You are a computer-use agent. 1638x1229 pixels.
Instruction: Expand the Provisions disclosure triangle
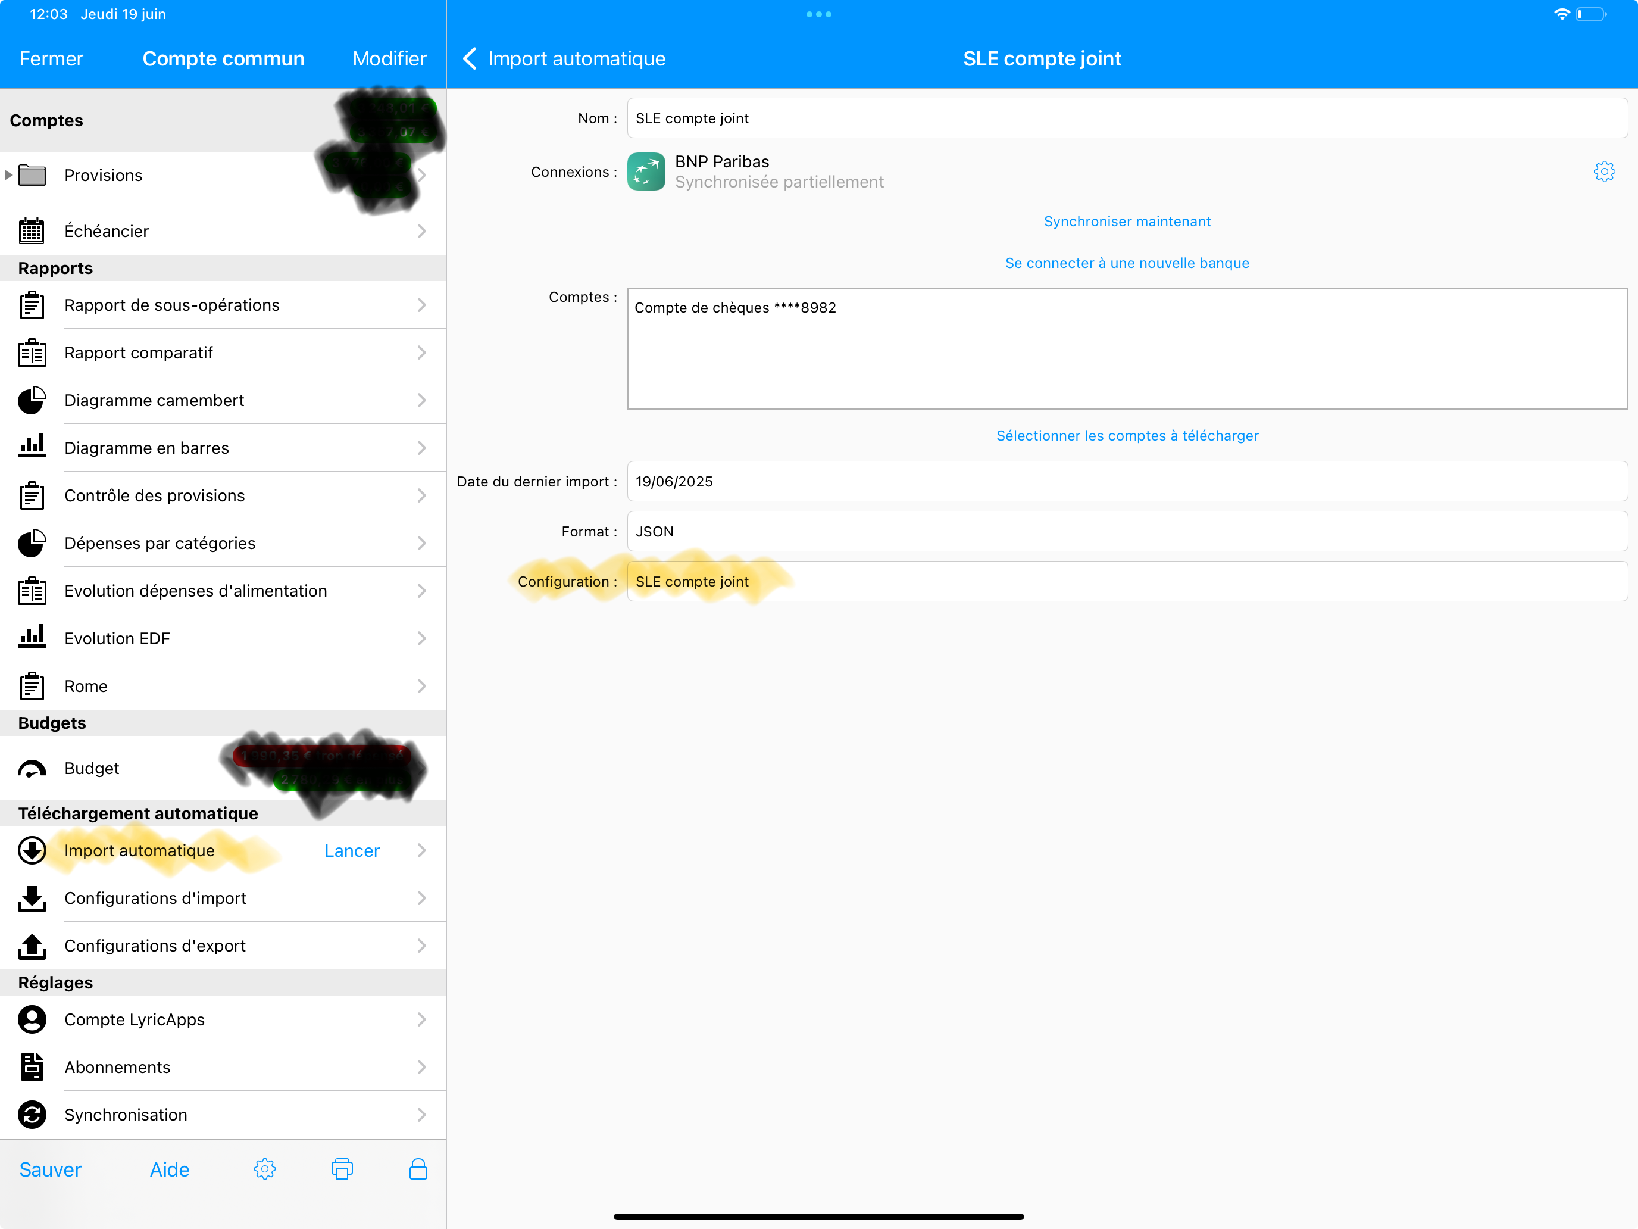(8, 176)
